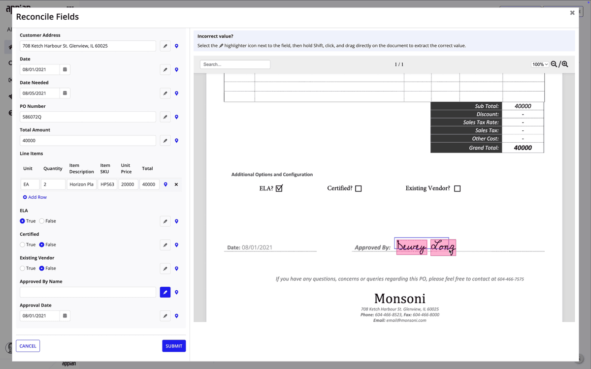Screen dimensions: 591x369
Task: Zoom out the document viewer
Action: (554, 64)
